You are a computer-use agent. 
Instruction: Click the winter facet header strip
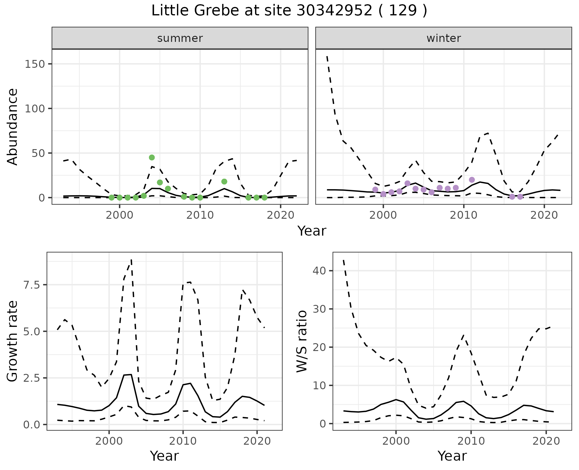443,38
